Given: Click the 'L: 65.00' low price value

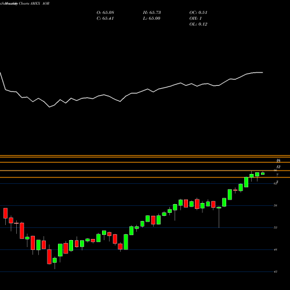Looking at the screenshot, I should tap(151, 19).
